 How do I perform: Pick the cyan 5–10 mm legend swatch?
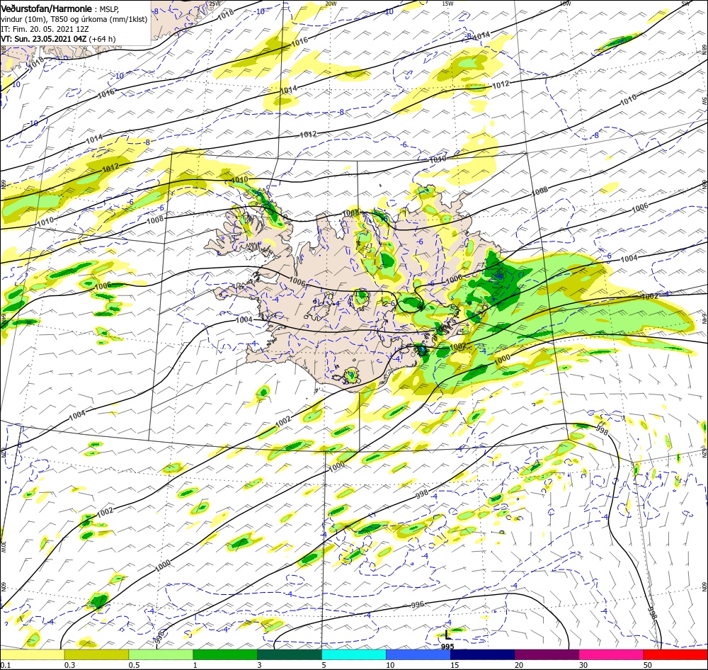[x=354, y=654]
